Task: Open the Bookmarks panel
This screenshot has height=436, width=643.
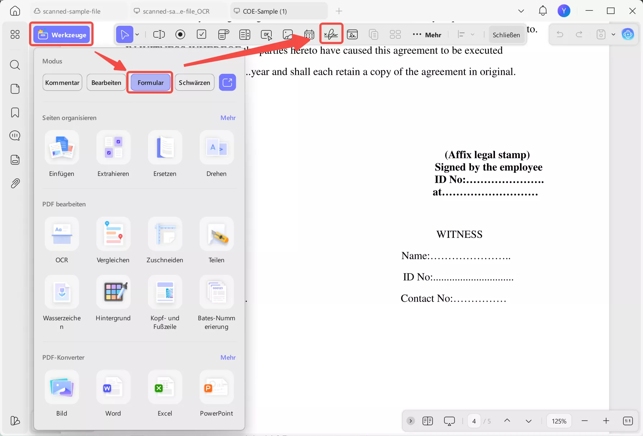Action: point(15,112)
